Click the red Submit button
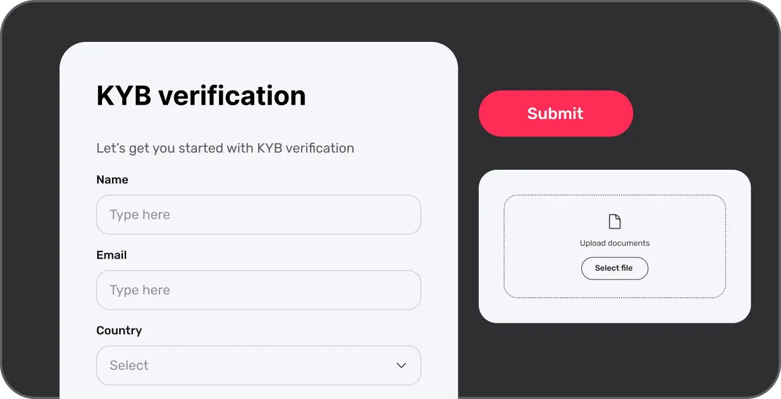Screen dimensions: 781x399 point(555,114)
